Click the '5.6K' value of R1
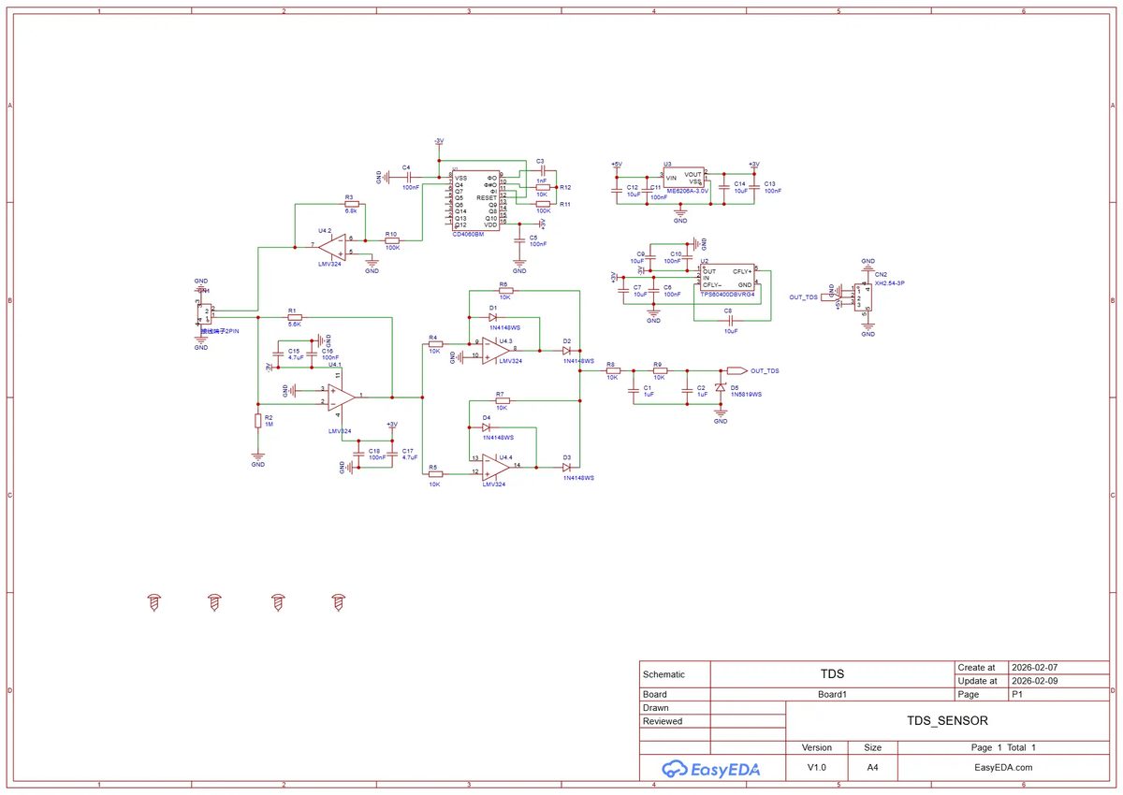 coord(295,324)
